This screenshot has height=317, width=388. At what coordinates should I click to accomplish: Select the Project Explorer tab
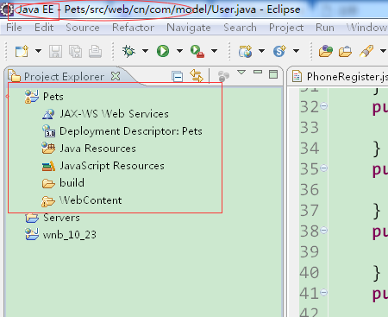click(64, 77)
